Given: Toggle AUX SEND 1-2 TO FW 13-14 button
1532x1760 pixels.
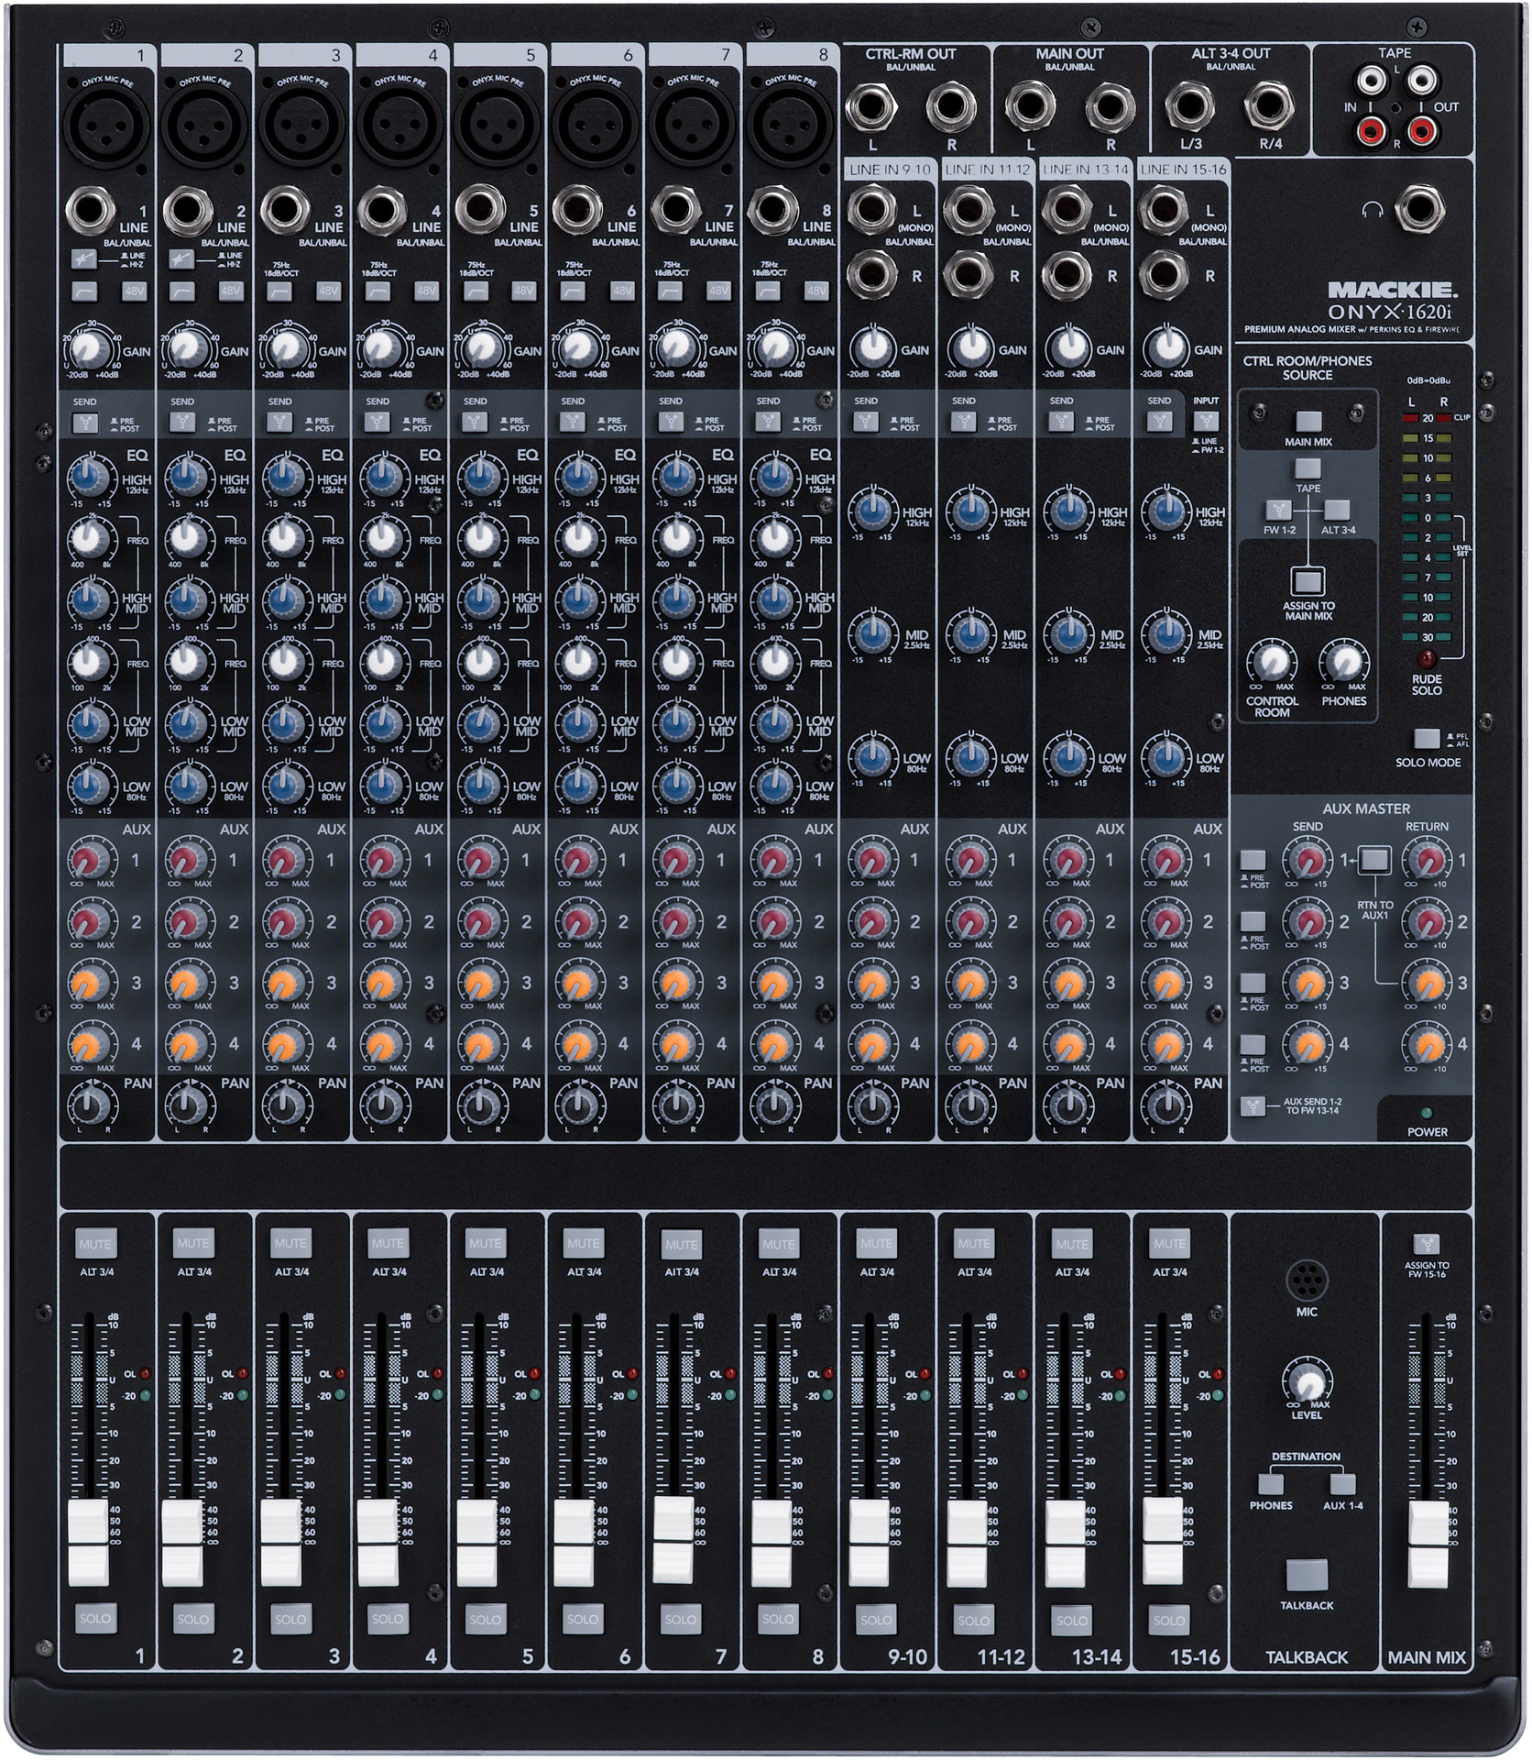Looking at the screenshot, I should pyautogui.click(x=1253, y=1105).
